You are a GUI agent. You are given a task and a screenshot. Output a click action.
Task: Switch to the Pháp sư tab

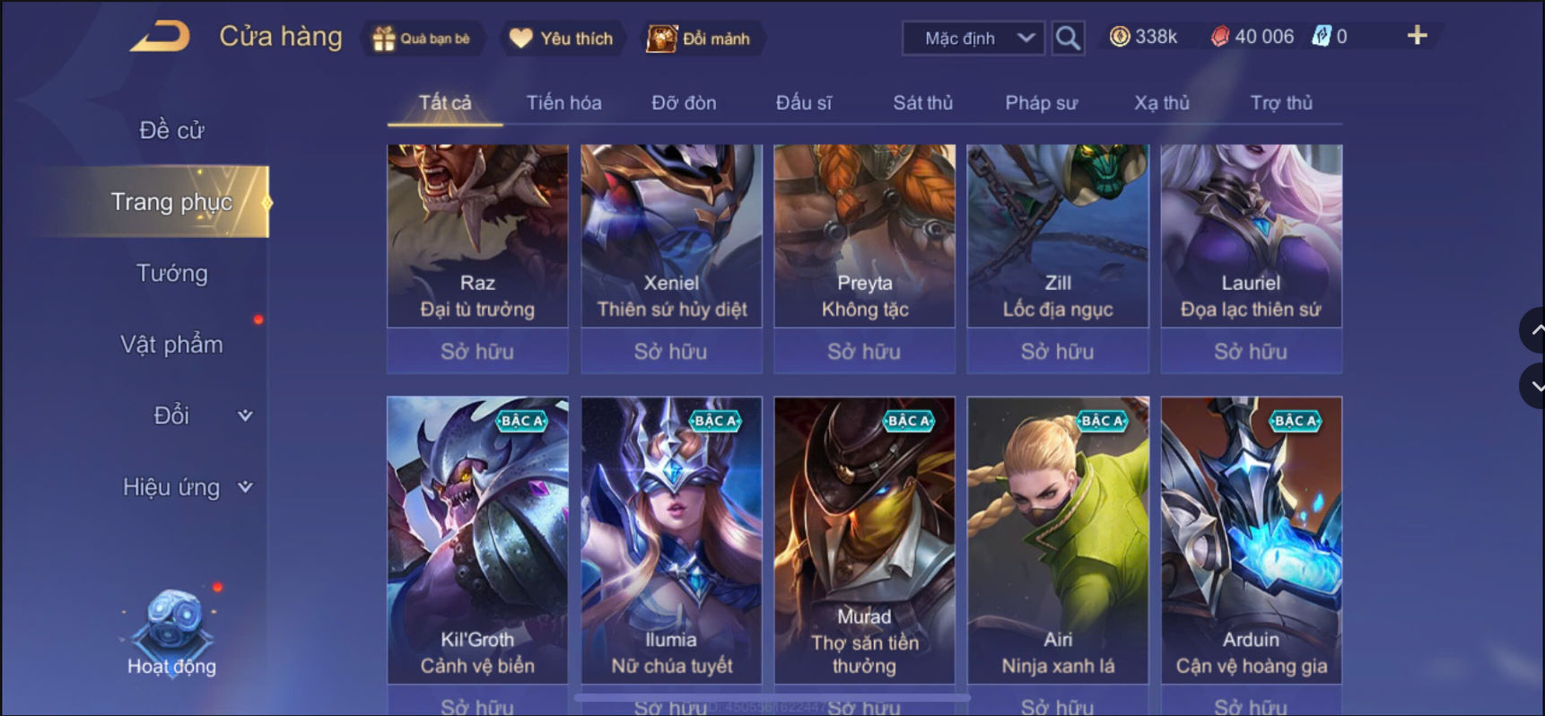coord(1041,103)
